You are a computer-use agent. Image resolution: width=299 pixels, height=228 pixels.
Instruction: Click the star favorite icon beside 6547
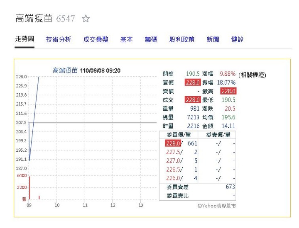click(86, 19)
